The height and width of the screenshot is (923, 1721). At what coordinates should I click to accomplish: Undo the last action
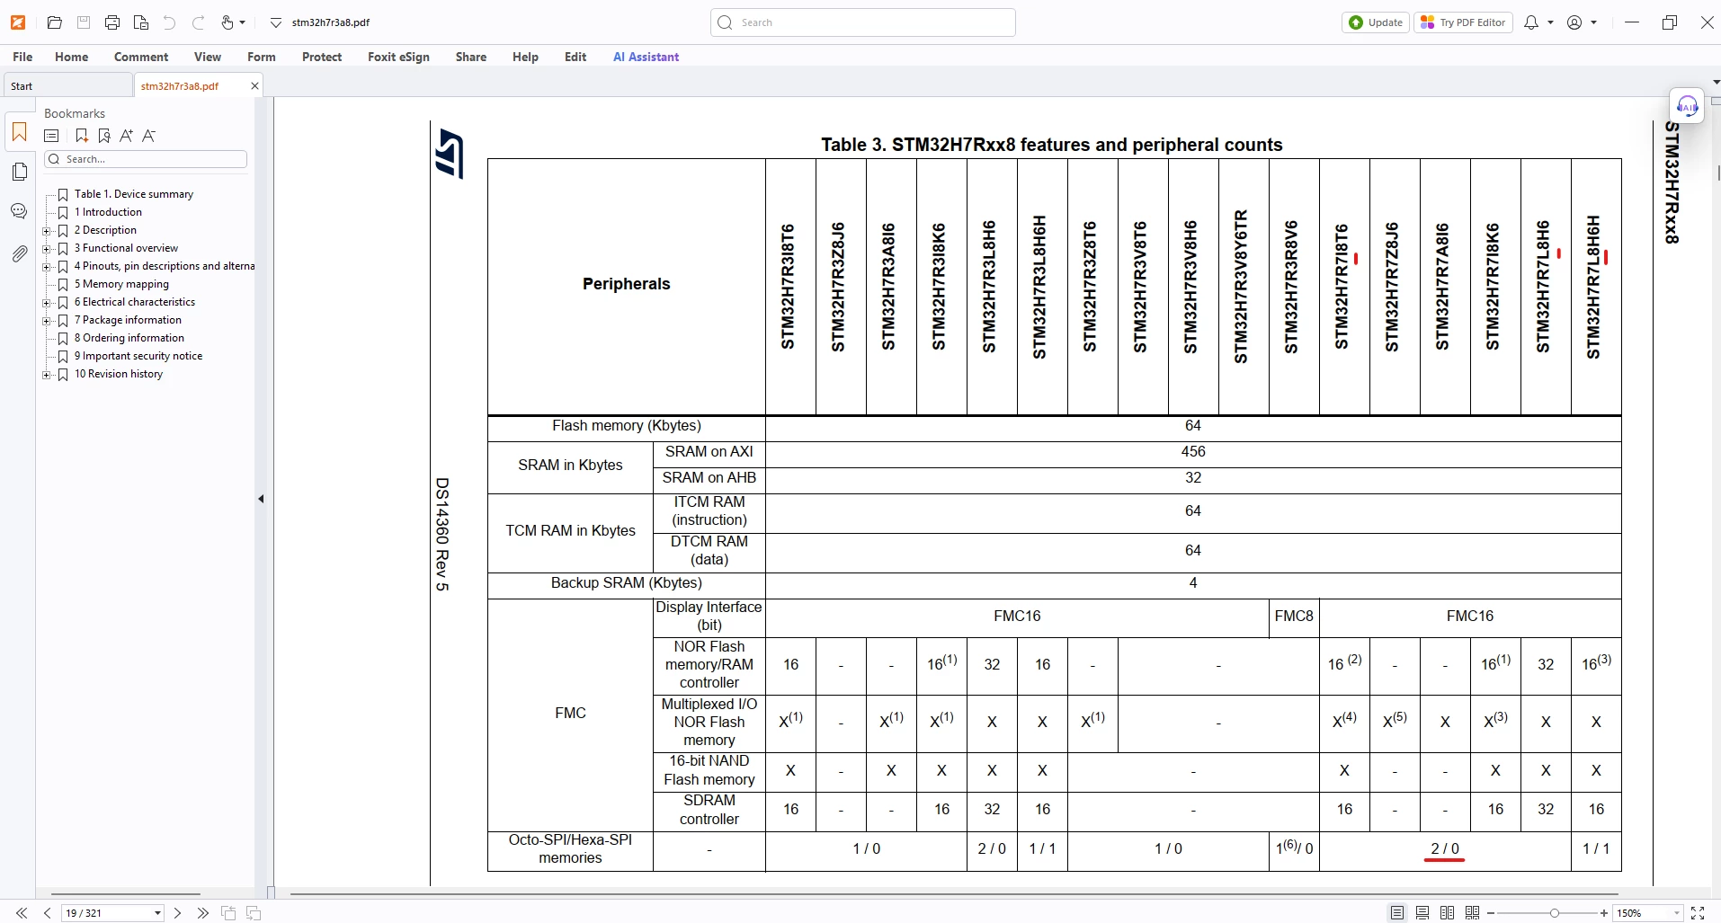coord(170,22)
